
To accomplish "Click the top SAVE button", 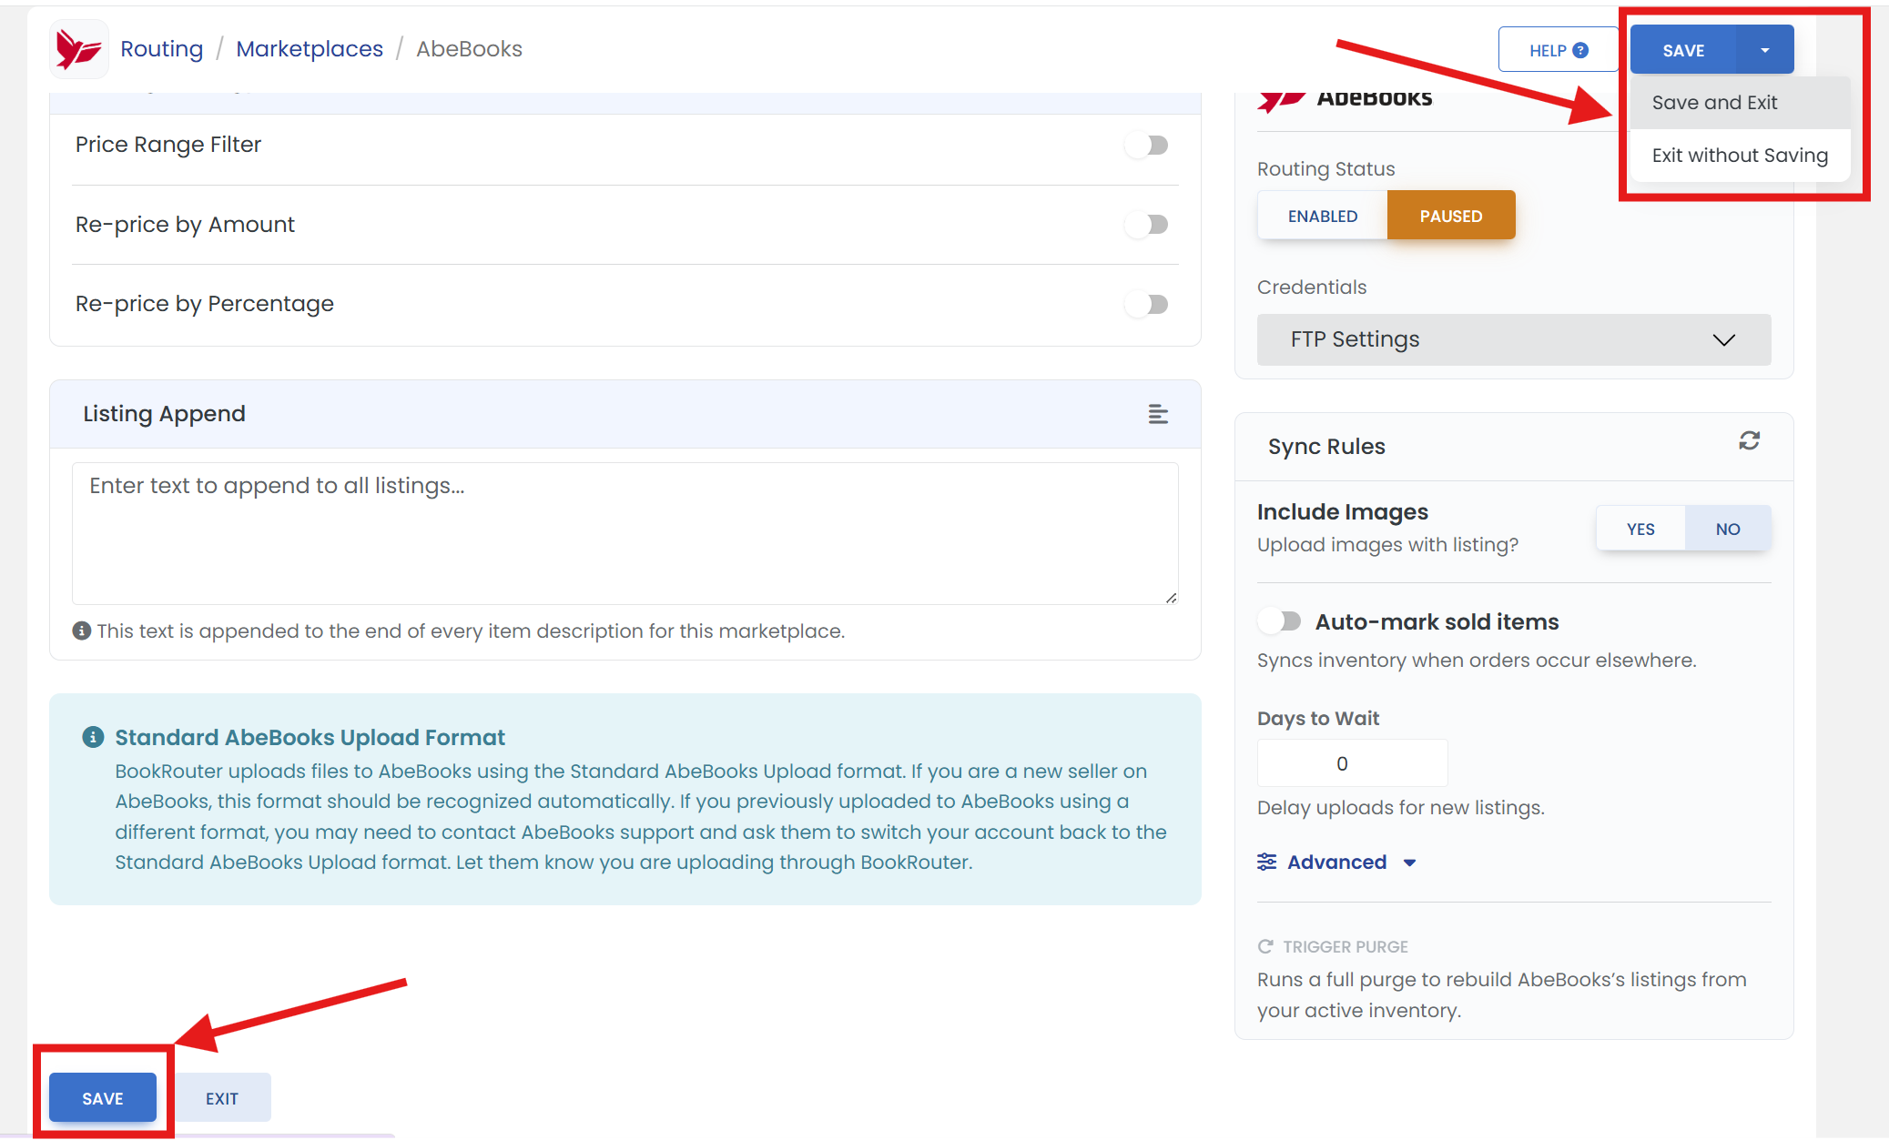I will [x=1683, y=50].
